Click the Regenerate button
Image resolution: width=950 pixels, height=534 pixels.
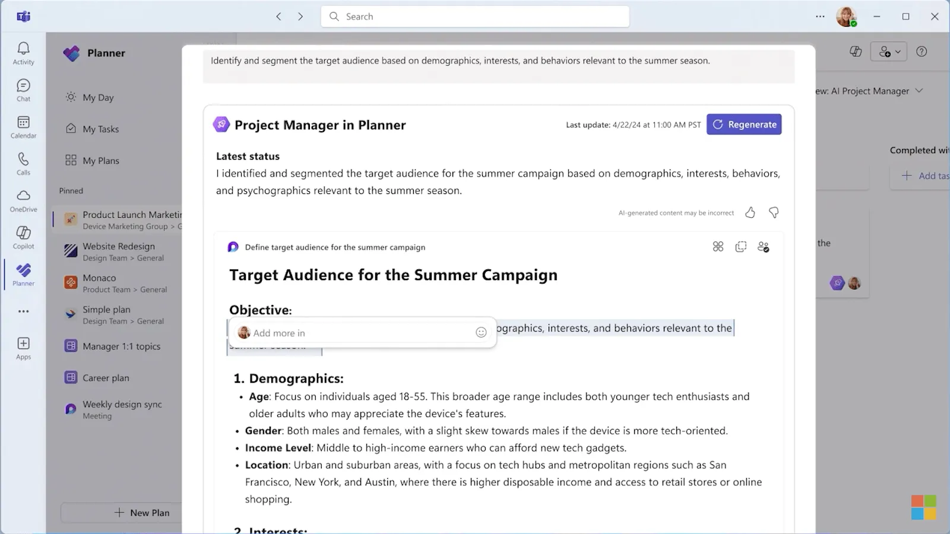(x=744, y=125)
